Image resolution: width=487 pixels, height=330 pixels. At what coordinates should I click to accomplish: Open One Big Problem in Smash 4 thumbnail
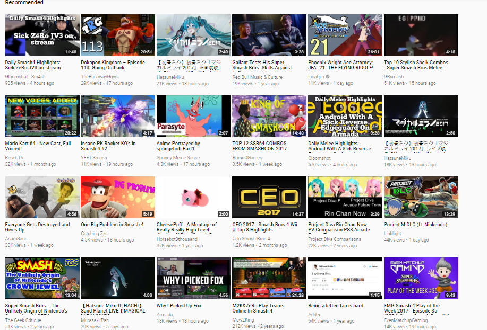coord(118,198)
